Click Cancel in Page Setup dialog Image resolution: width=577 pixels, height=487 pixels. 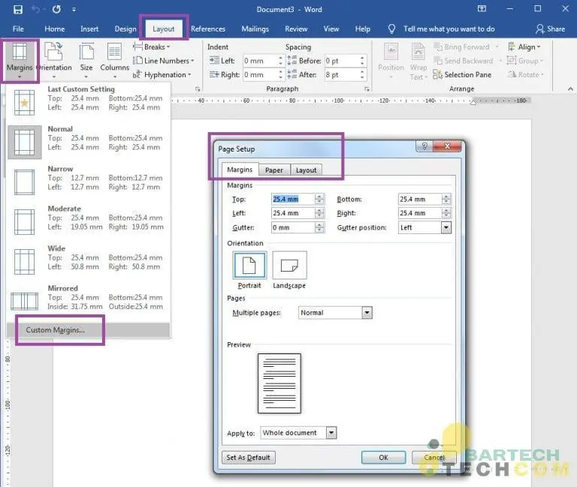(434, 458)
